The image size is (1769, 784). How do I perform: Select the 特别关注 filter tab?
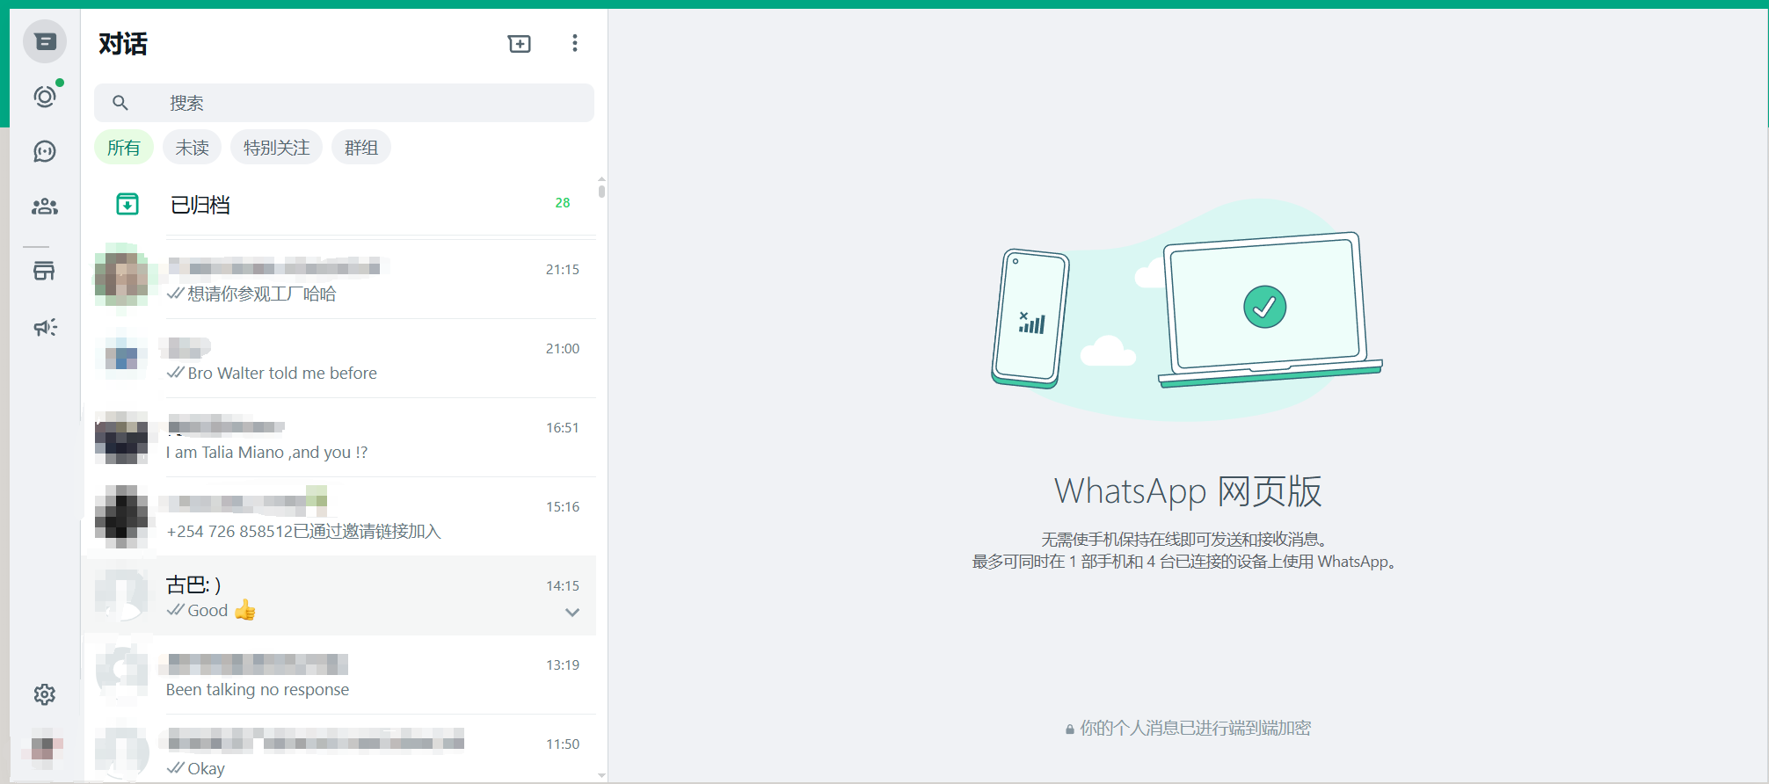277,148
